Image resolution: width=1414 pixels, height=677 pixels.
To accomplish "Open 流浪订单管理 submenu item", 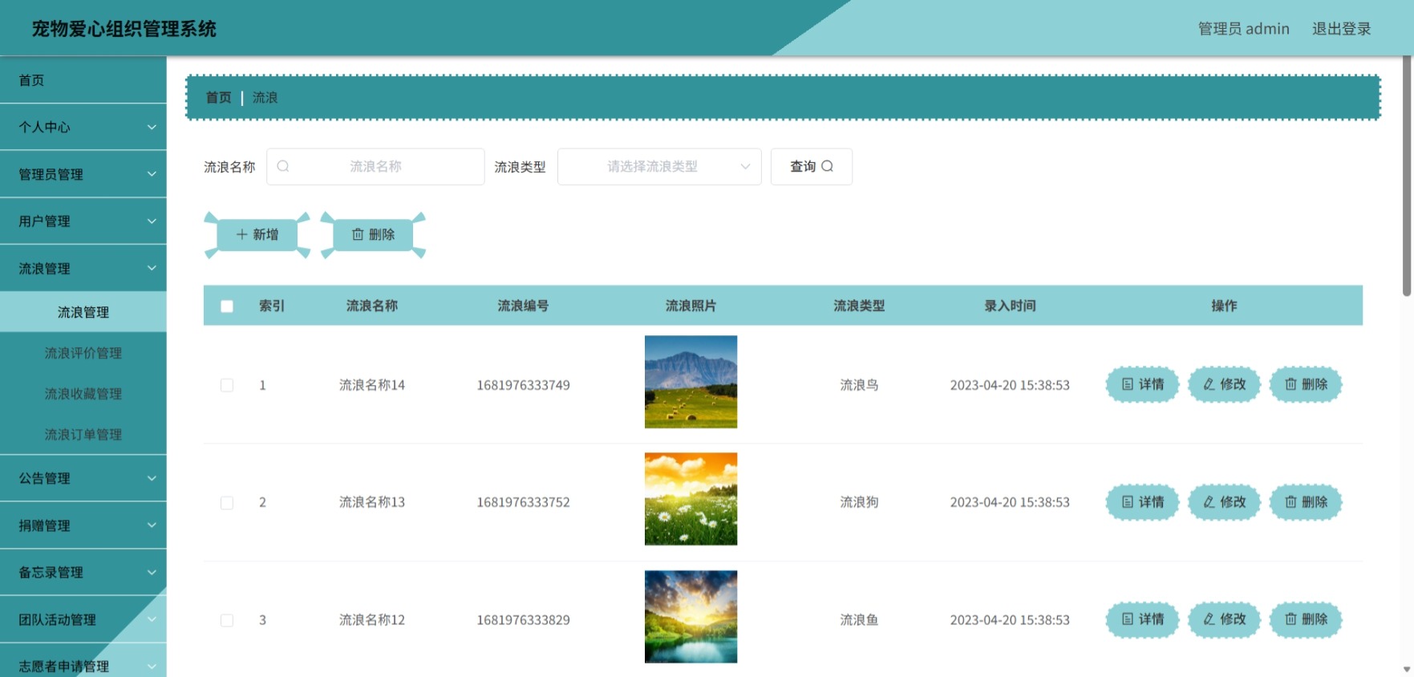I will 83,435.
